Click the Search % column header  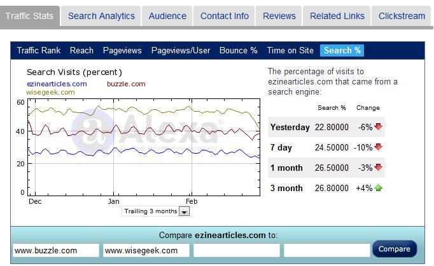[332, 108]
